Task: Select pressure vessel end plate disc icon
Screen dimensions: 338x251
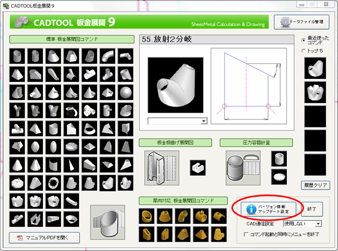Action: point(279,177)
